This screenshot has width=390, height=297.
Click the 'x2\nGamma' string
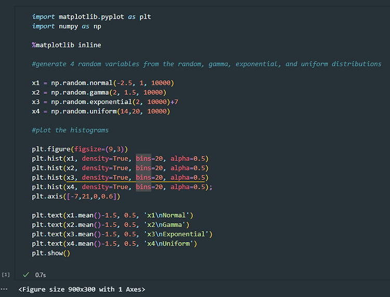click(164, 224)
